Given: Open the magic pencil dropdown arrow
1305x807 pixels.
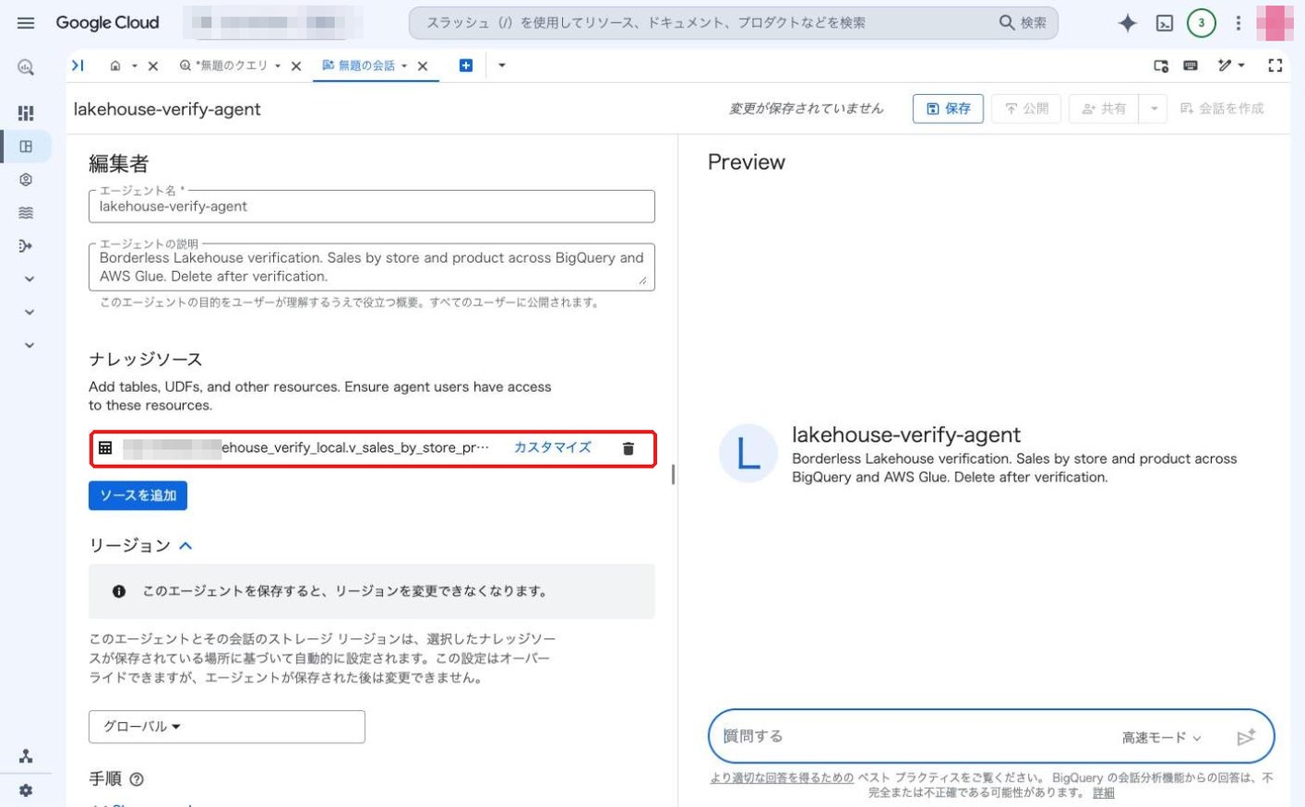Looking at the screenshot, I should tap(1241, 65).
